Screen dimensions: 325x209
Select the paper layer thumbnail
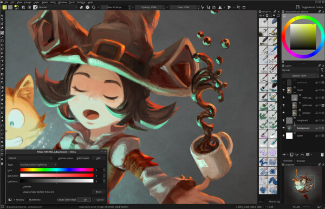point(289,136)
